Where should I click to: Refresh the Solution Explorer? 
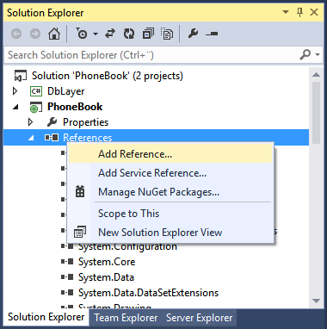(129, 34)
